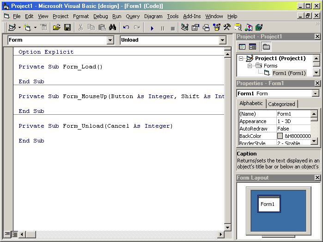This screenshot has width=323, height=242.
Task: Click Add Standard EXE Project toolbar icon
Action: click(x=12, y=27)
